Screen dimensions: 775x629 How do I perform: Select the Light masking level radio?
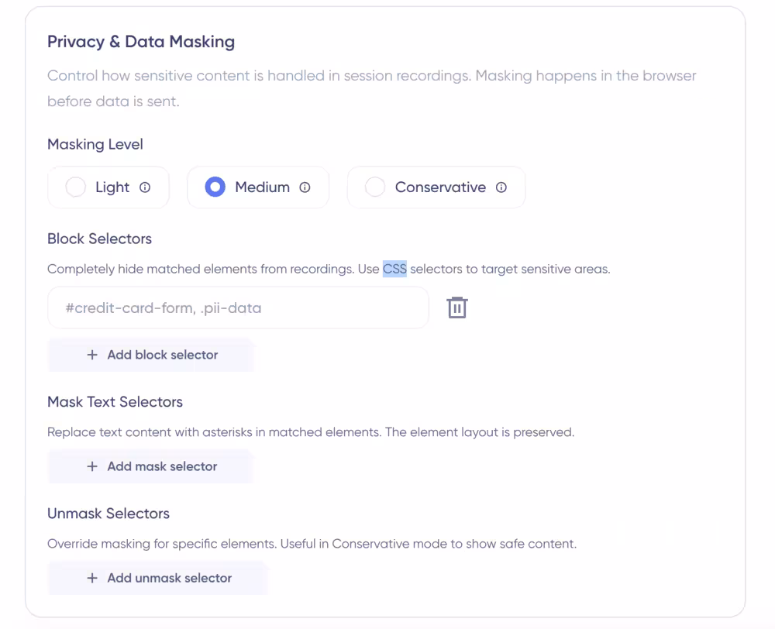76,187
